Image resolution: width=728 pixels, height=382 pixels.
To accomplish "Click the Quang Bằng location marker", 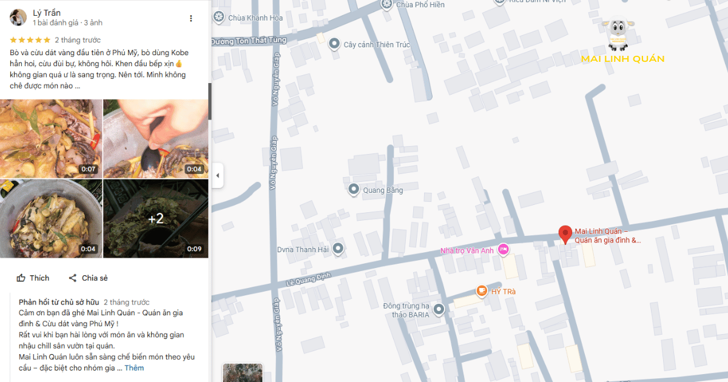I will coord(354,190).
